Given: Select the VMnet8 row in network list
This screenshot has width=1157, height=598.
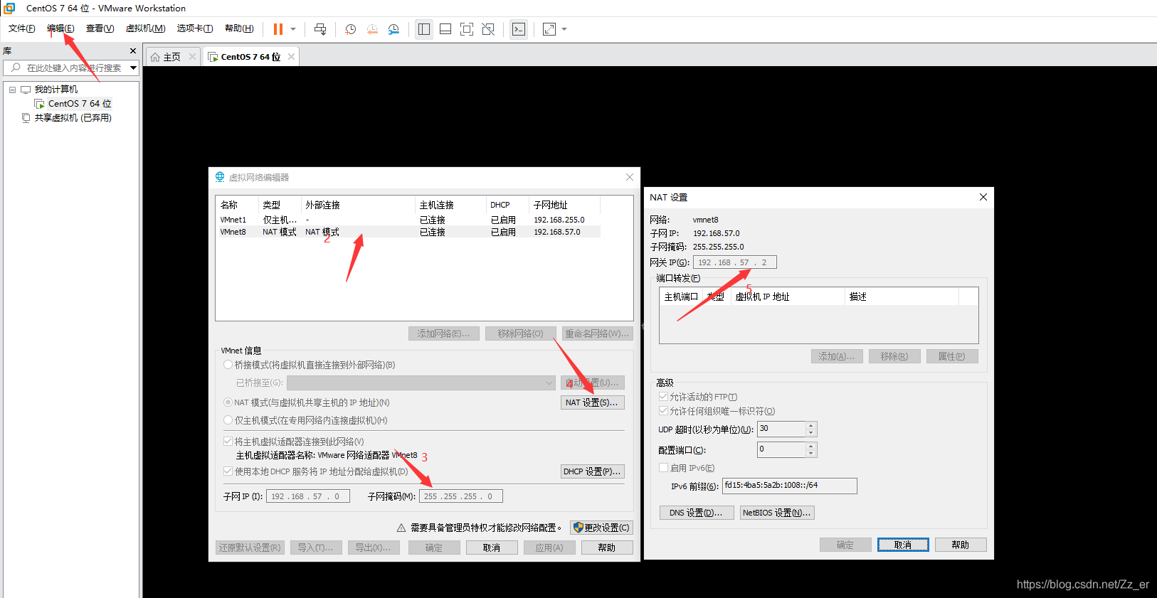Looking at the screenshot, I should 408,232.
